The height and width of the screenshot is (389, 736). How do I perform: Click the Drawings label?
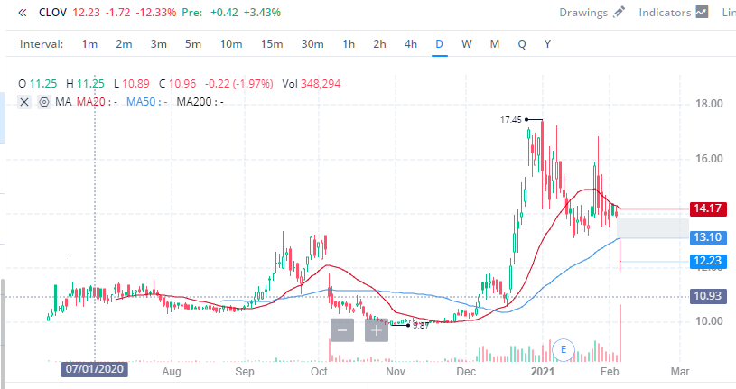click(583, 13)
